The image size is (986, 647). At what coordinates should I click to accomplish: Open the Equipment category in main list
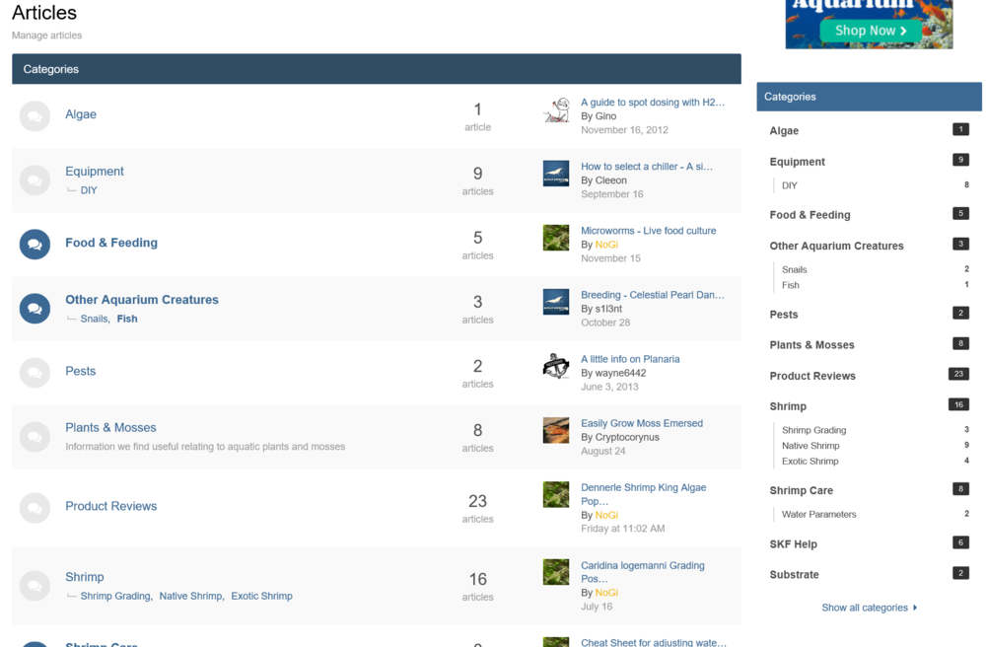click(x=95, y=171)
